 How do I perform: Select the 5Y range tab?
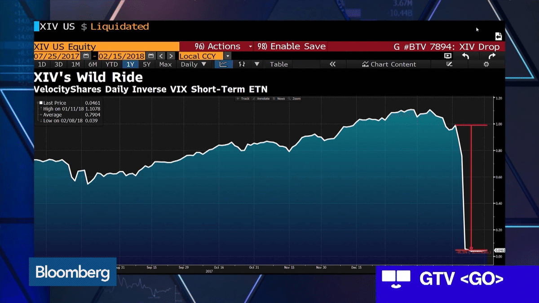pyautogui.click(x=147, y=64)
